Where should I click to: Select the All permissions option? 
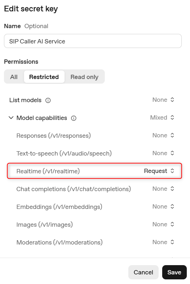14,77
